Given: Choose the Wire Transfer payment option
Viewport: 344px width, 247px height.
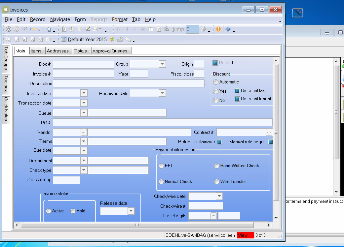Looking at the screenshot, I should click(217, 182).
